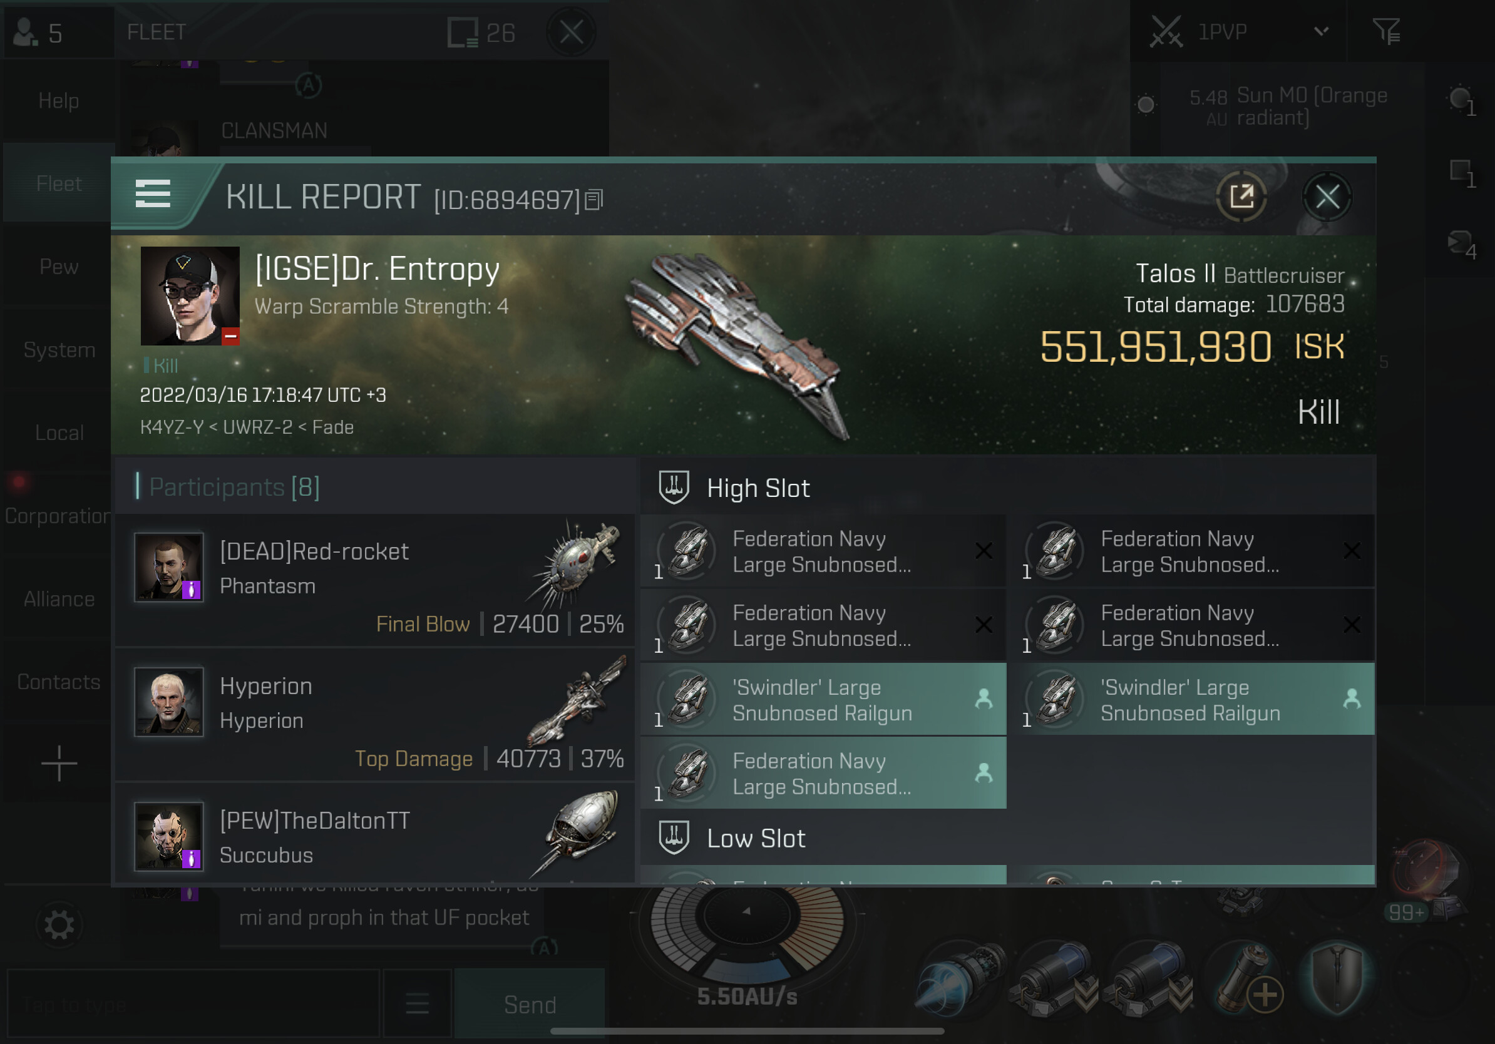The height and width of the screenshot is (1044, 1495).
Task: Select the dropped Federation Navy railgun item
Action: tap(823, 773)
